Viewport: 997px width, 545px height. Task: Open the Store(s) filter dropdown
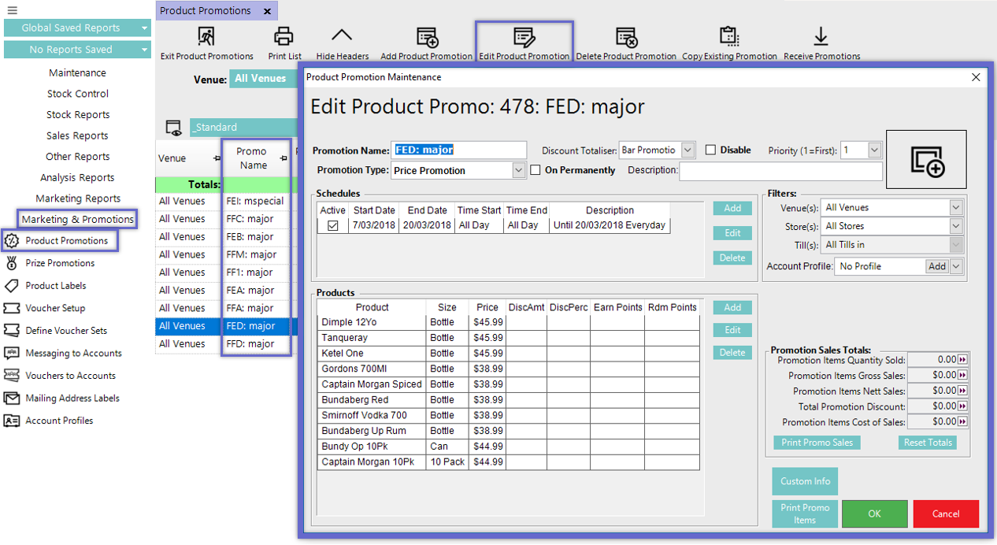point(956,226)
